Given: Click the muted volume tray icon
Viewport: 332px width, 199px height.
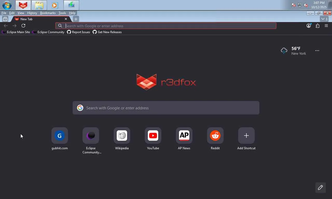Looking at the screenshot, I should pyautogui.click(x=306, y=5).
